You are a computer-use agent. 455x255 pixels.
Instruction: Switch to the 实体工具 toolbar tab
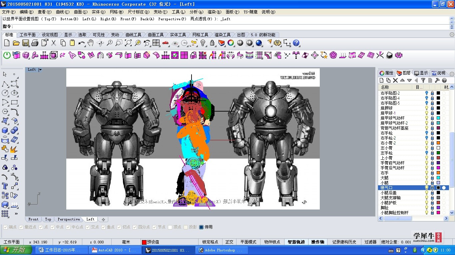178,35
